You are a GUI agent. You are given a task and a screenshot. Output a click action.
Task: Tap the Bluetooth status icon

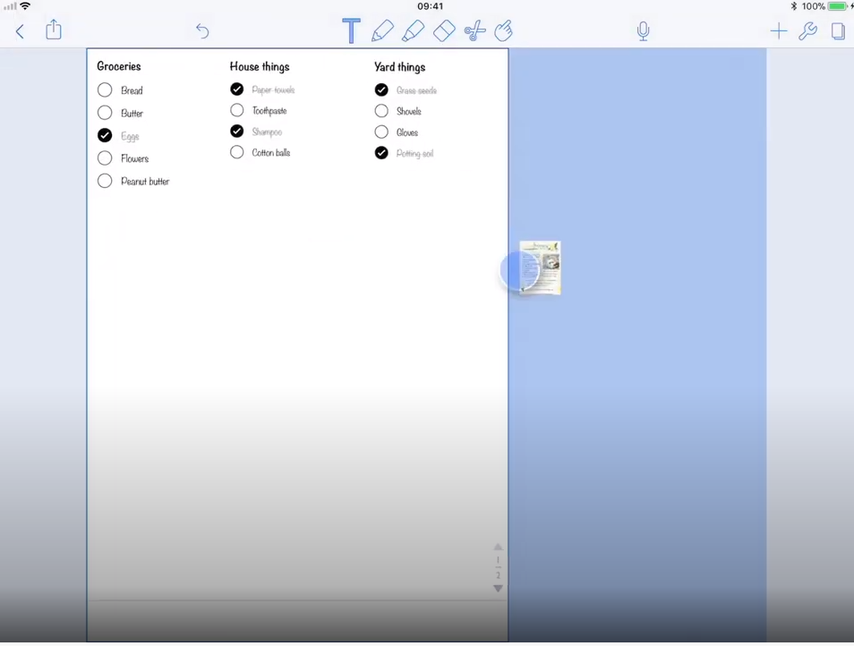tap(793, 6)
